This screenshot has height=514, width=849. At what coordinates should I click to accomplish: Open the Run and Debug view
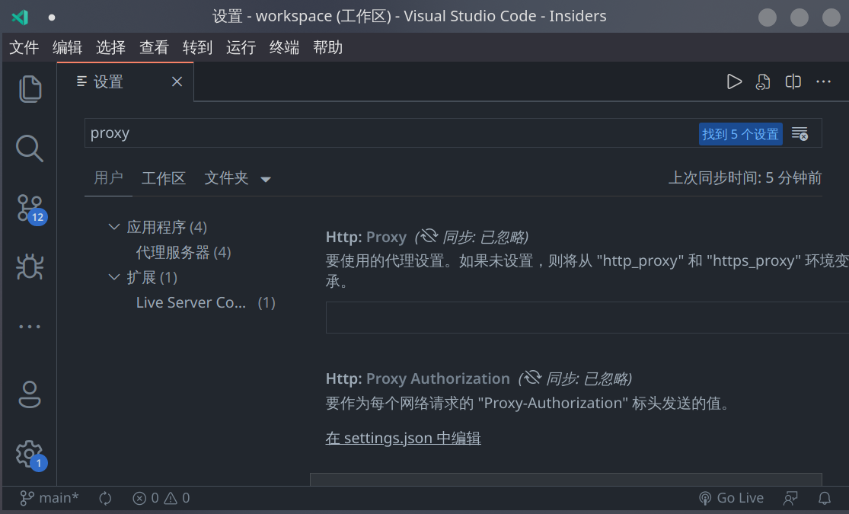click(x=29, y=267)
